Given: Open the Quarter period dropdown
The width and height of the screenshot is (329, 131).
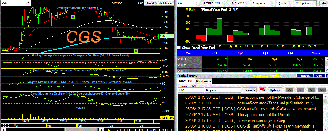Looking at the screenshot, I should click(290, 3).
